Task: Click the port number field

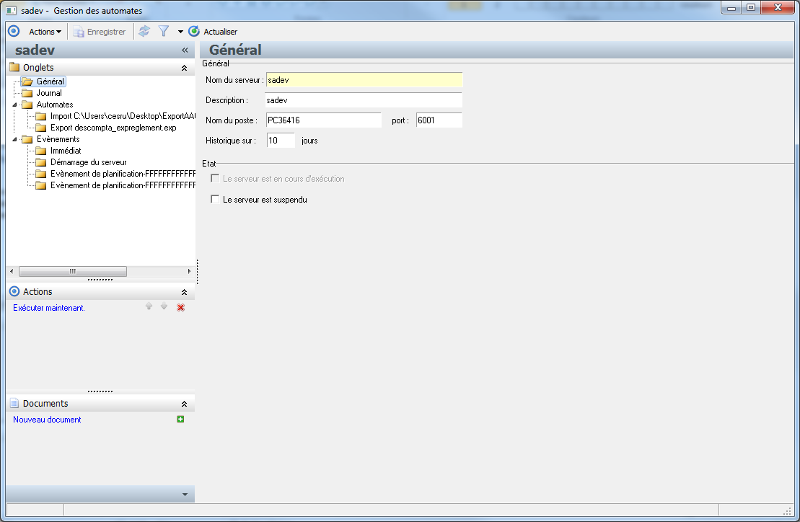Action: pyautogui.click(x=439, y=120)
